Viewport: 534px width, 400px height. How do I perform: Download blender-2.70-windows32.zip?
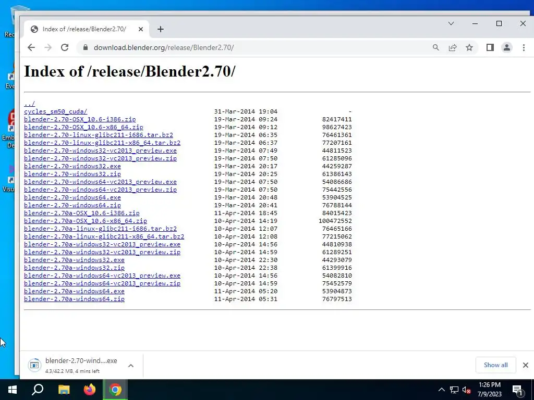click(72, 174)
